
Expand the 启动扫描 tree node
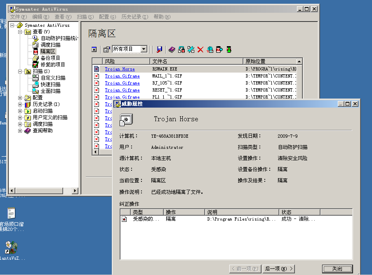[20, 111]
